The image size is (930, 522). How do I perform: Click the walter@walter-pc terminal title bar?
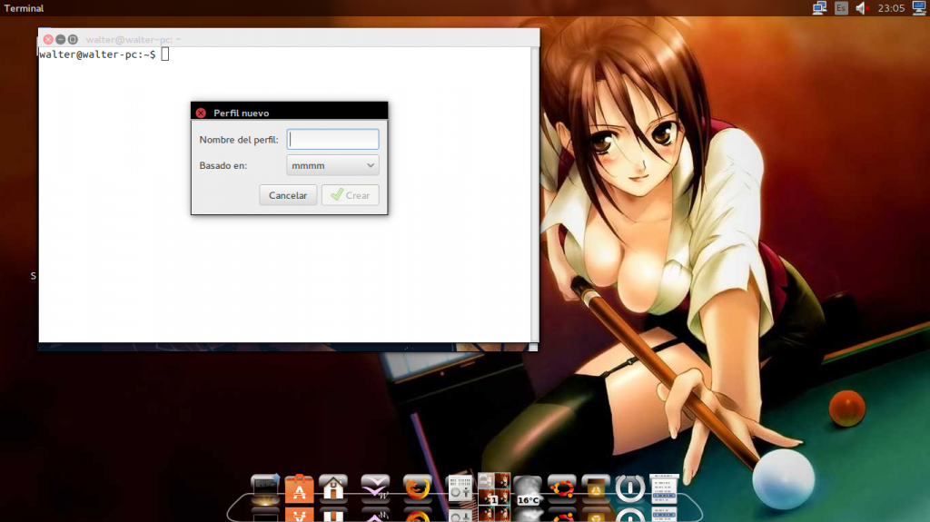point(289,39)
